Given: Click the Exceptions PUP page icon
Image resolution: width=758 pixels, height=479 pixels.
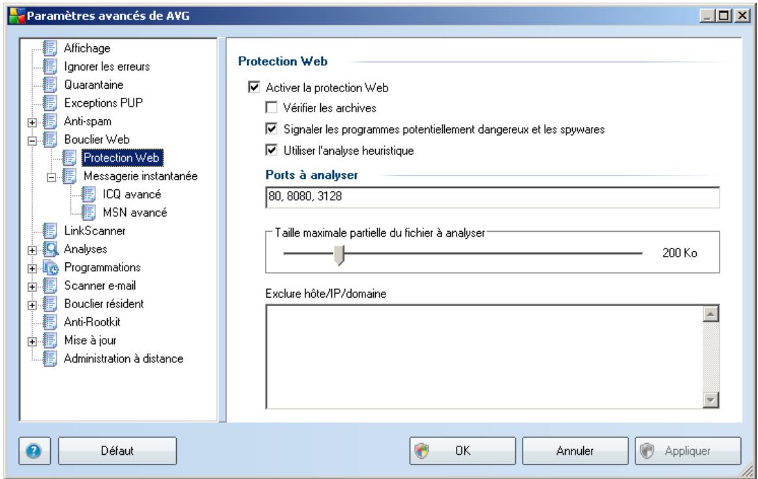Looking at the screenshot, I should (x=50, y=102).
